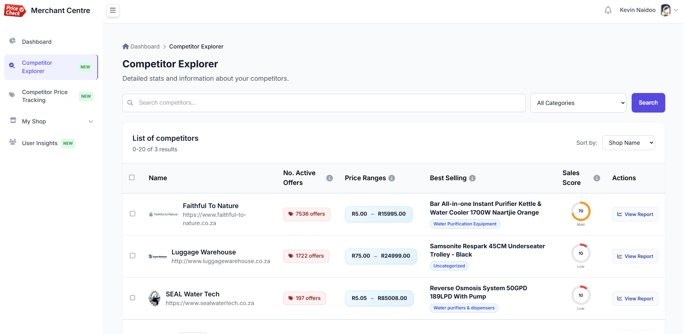Click the home icon in breadcrumb

point(126,46)
